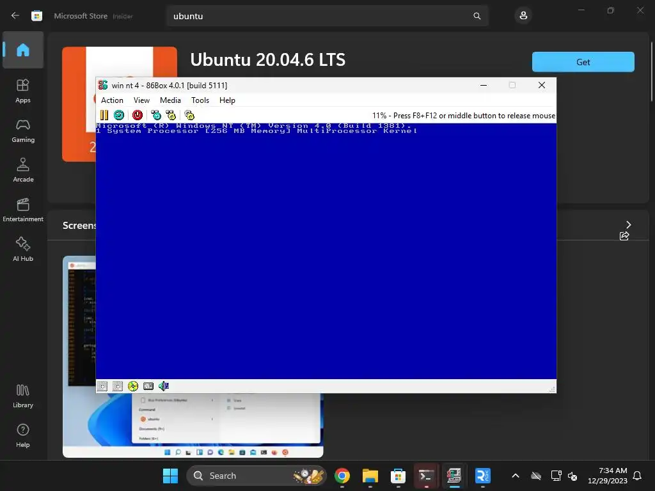Open the 86Box View menu
Screen dimensions: 655x491
pyautogui.click(x=141, y=100)
